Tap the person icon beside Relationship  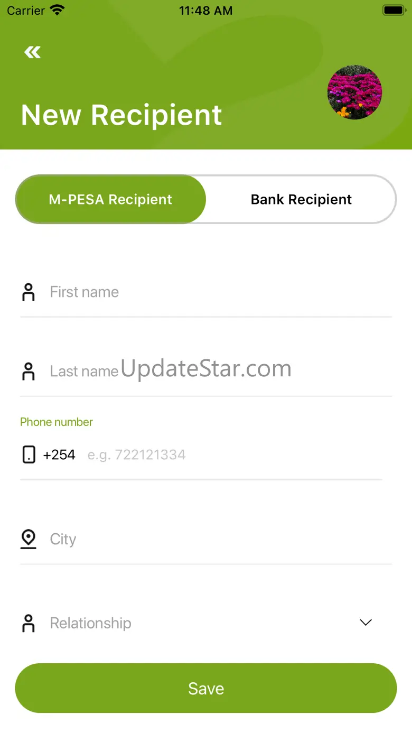[29, 623]
